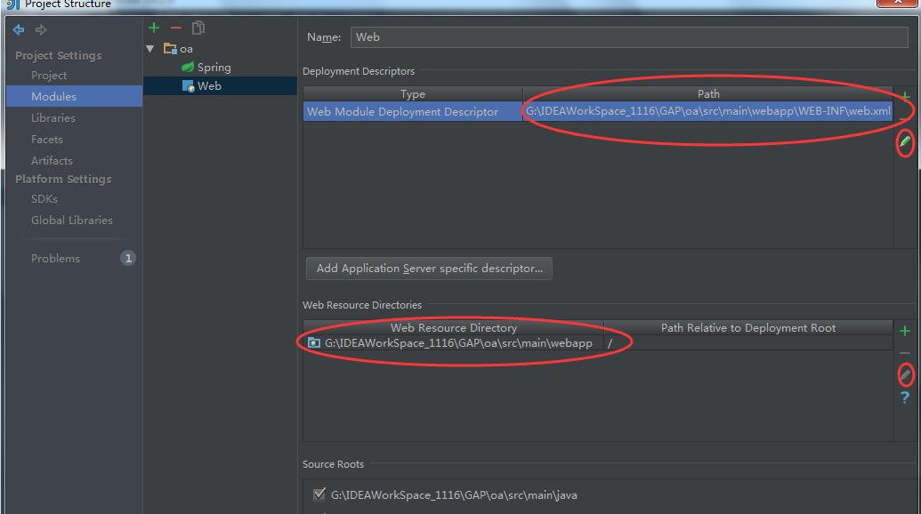Select the deployment root relative path cell
The height and width of the screenshot is (514, 921).
click(748, 343)
